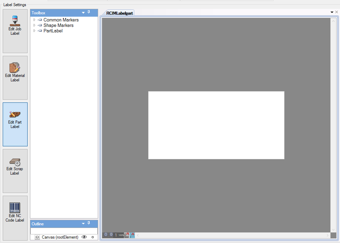Expand the Shape Markers tree node
Viewport: 340px width, 243px height.
[x=34, y=26]
